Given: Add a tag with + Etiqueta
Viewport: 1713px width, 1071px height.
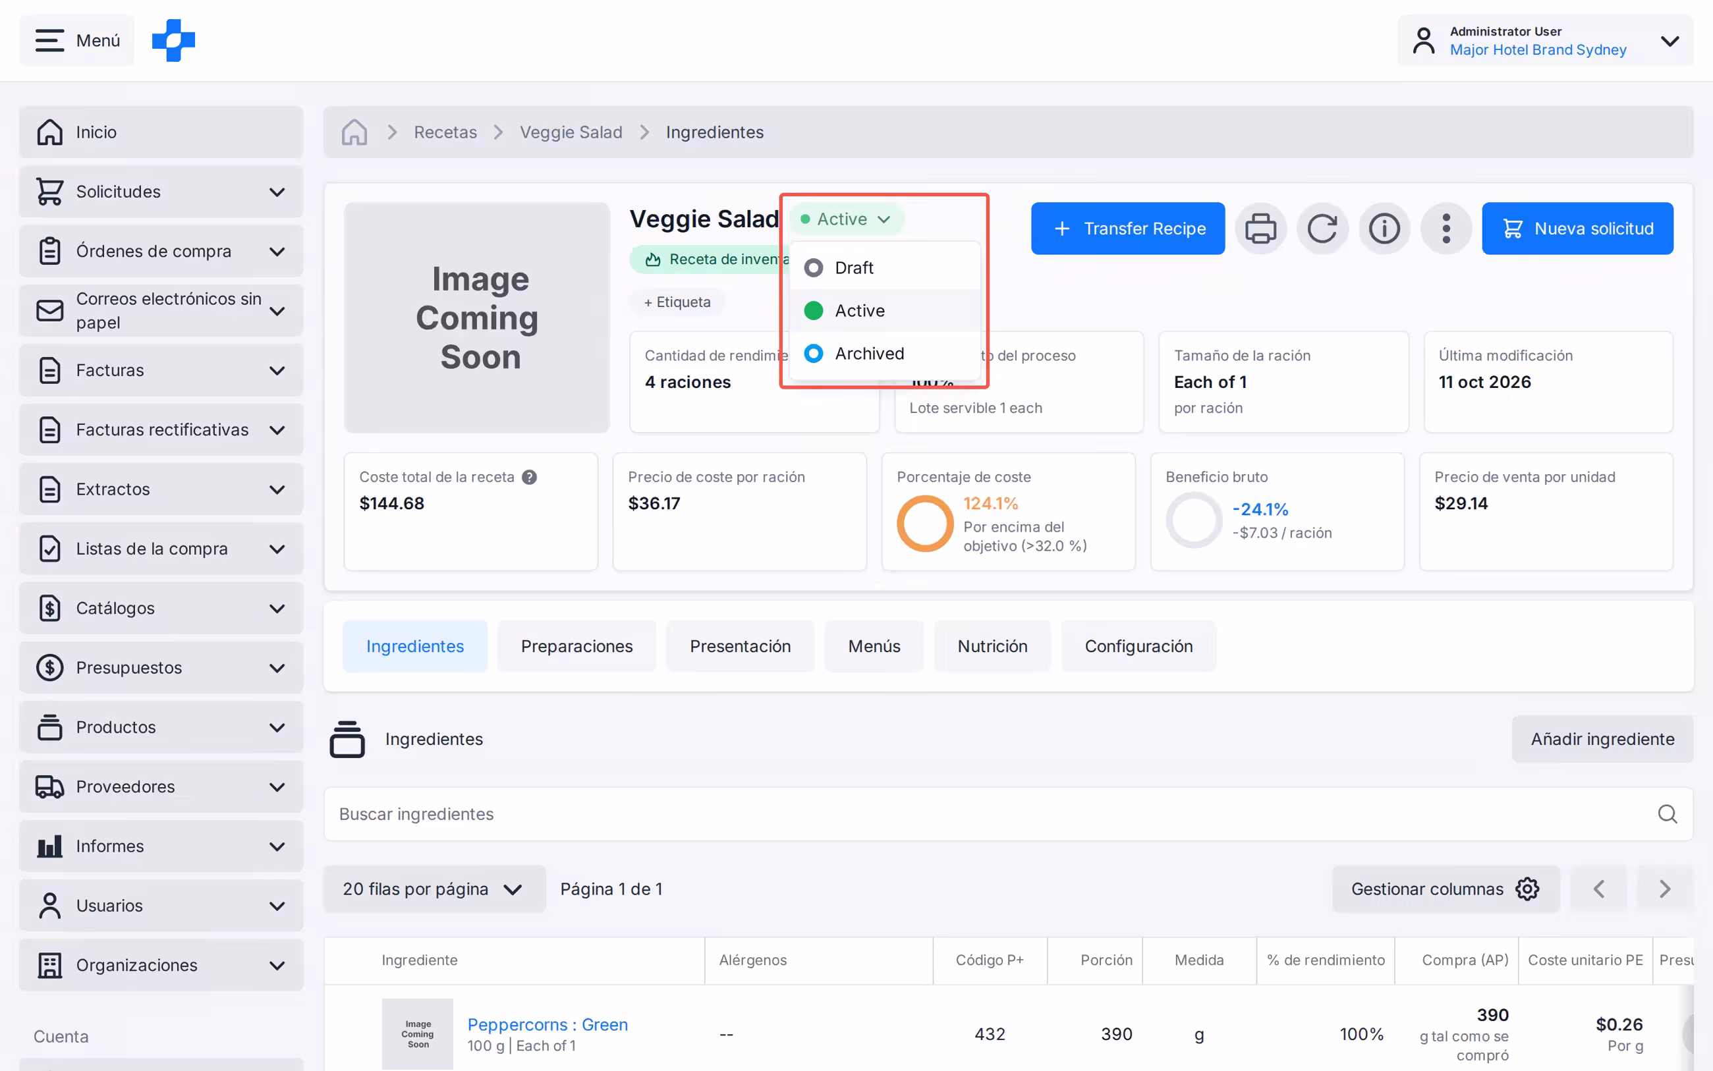Looking at the screenshot, I should [677, 302].
